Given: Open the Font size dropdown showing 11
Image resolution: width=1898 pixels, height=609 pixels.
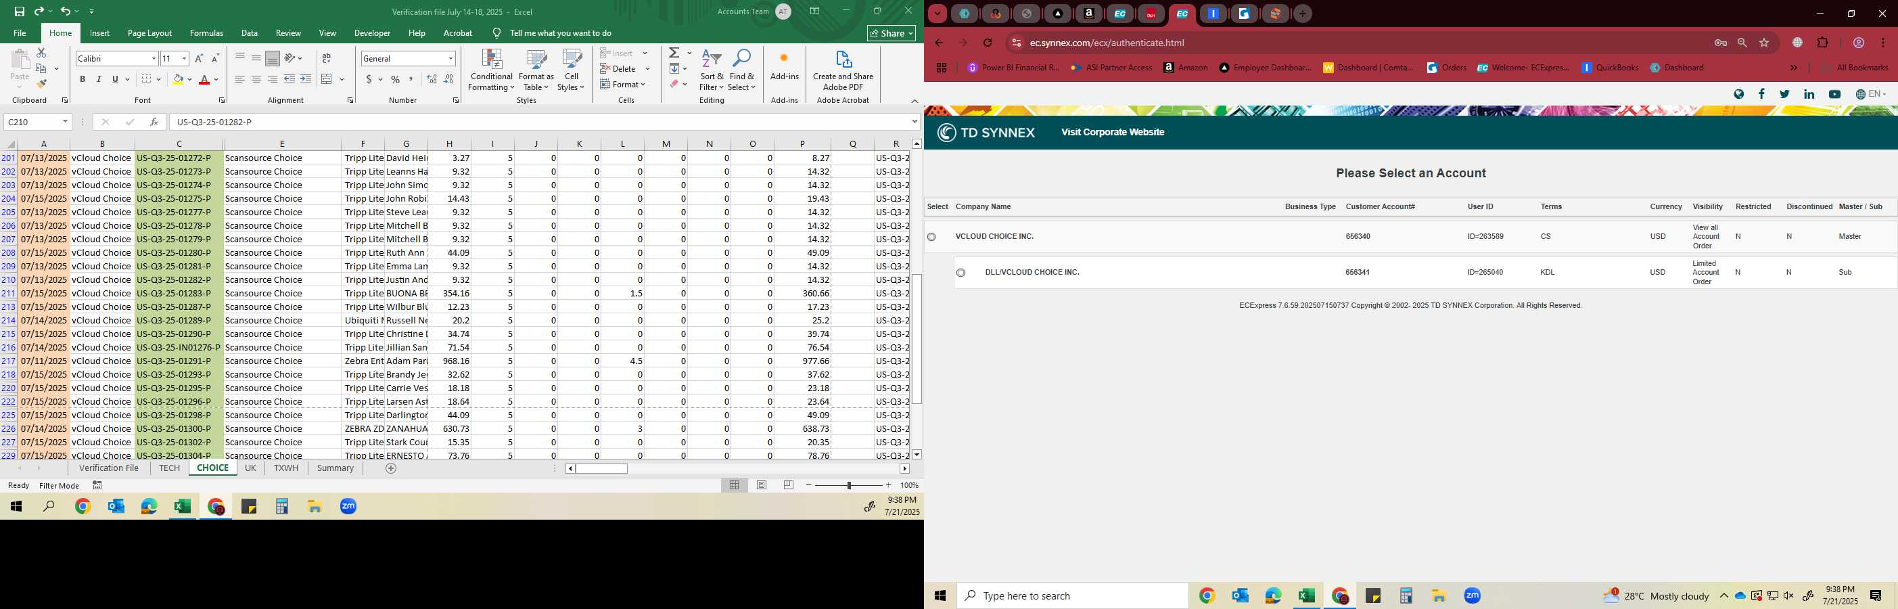Looking at the screenshot, I should [x=184, y=58].
